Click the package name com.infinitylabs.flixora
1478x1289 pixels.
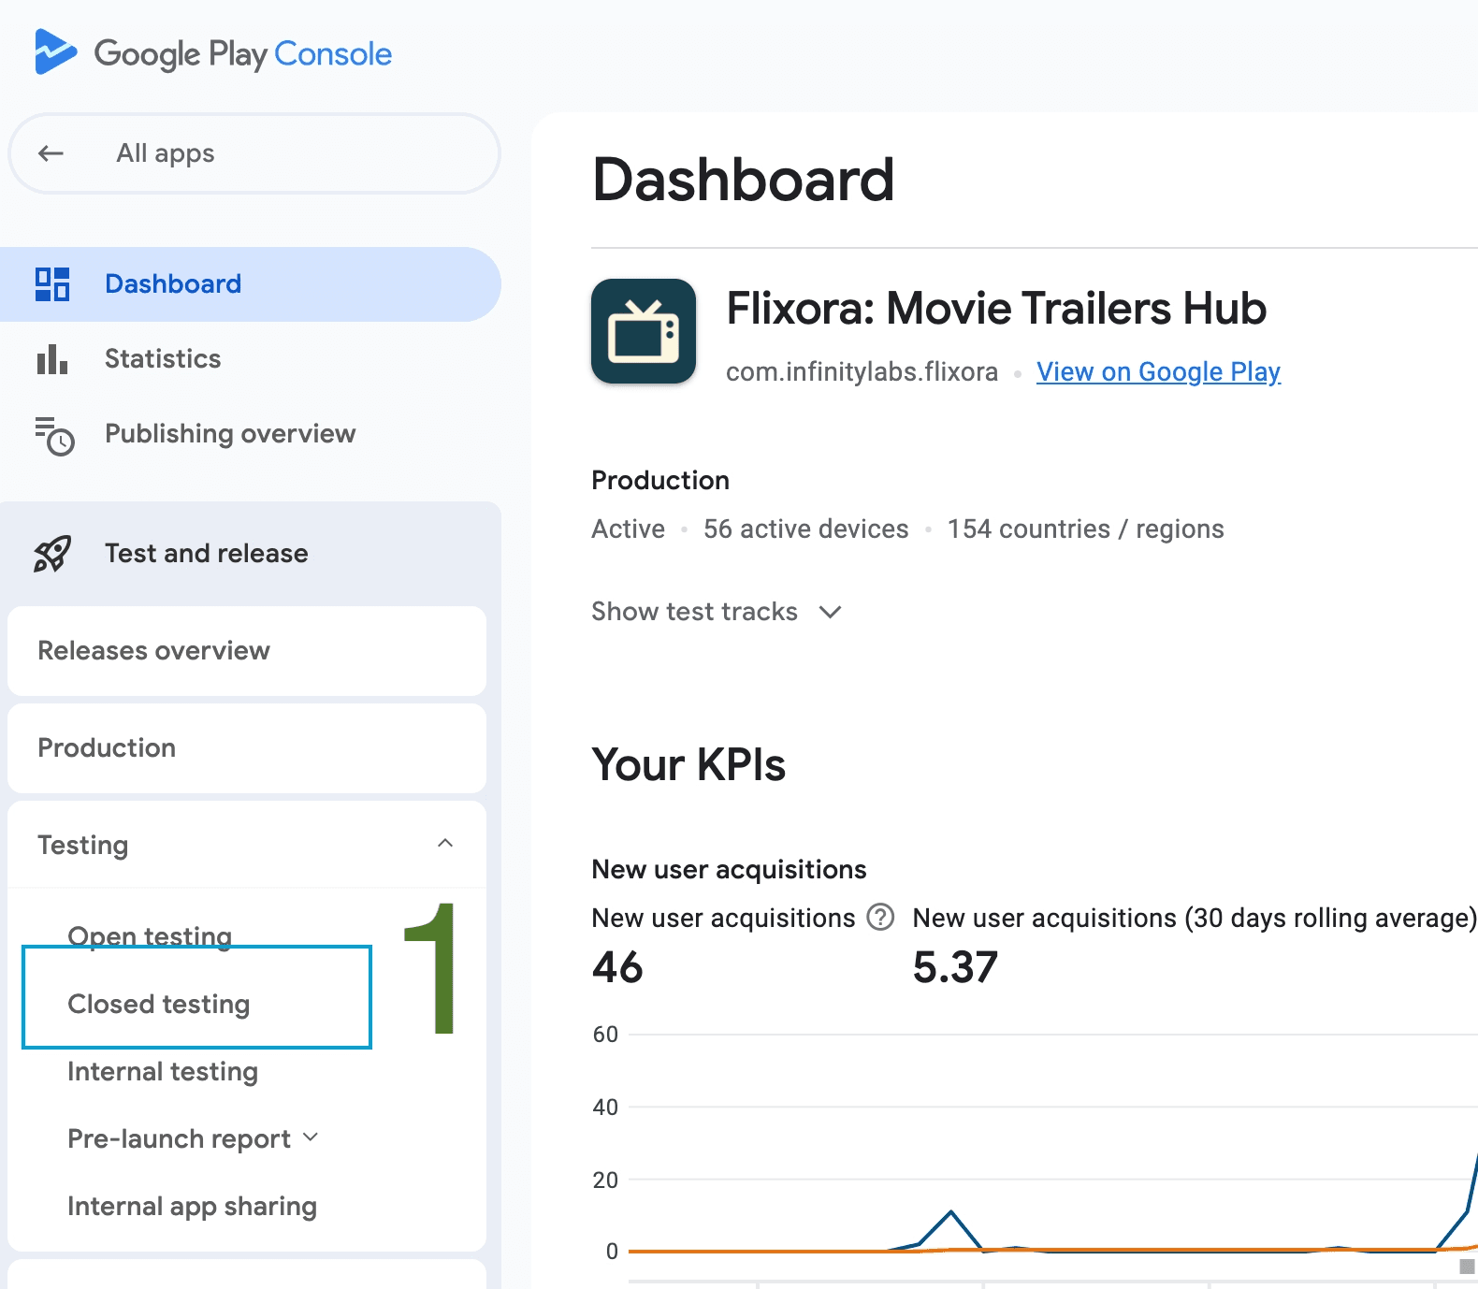(862, 372)
